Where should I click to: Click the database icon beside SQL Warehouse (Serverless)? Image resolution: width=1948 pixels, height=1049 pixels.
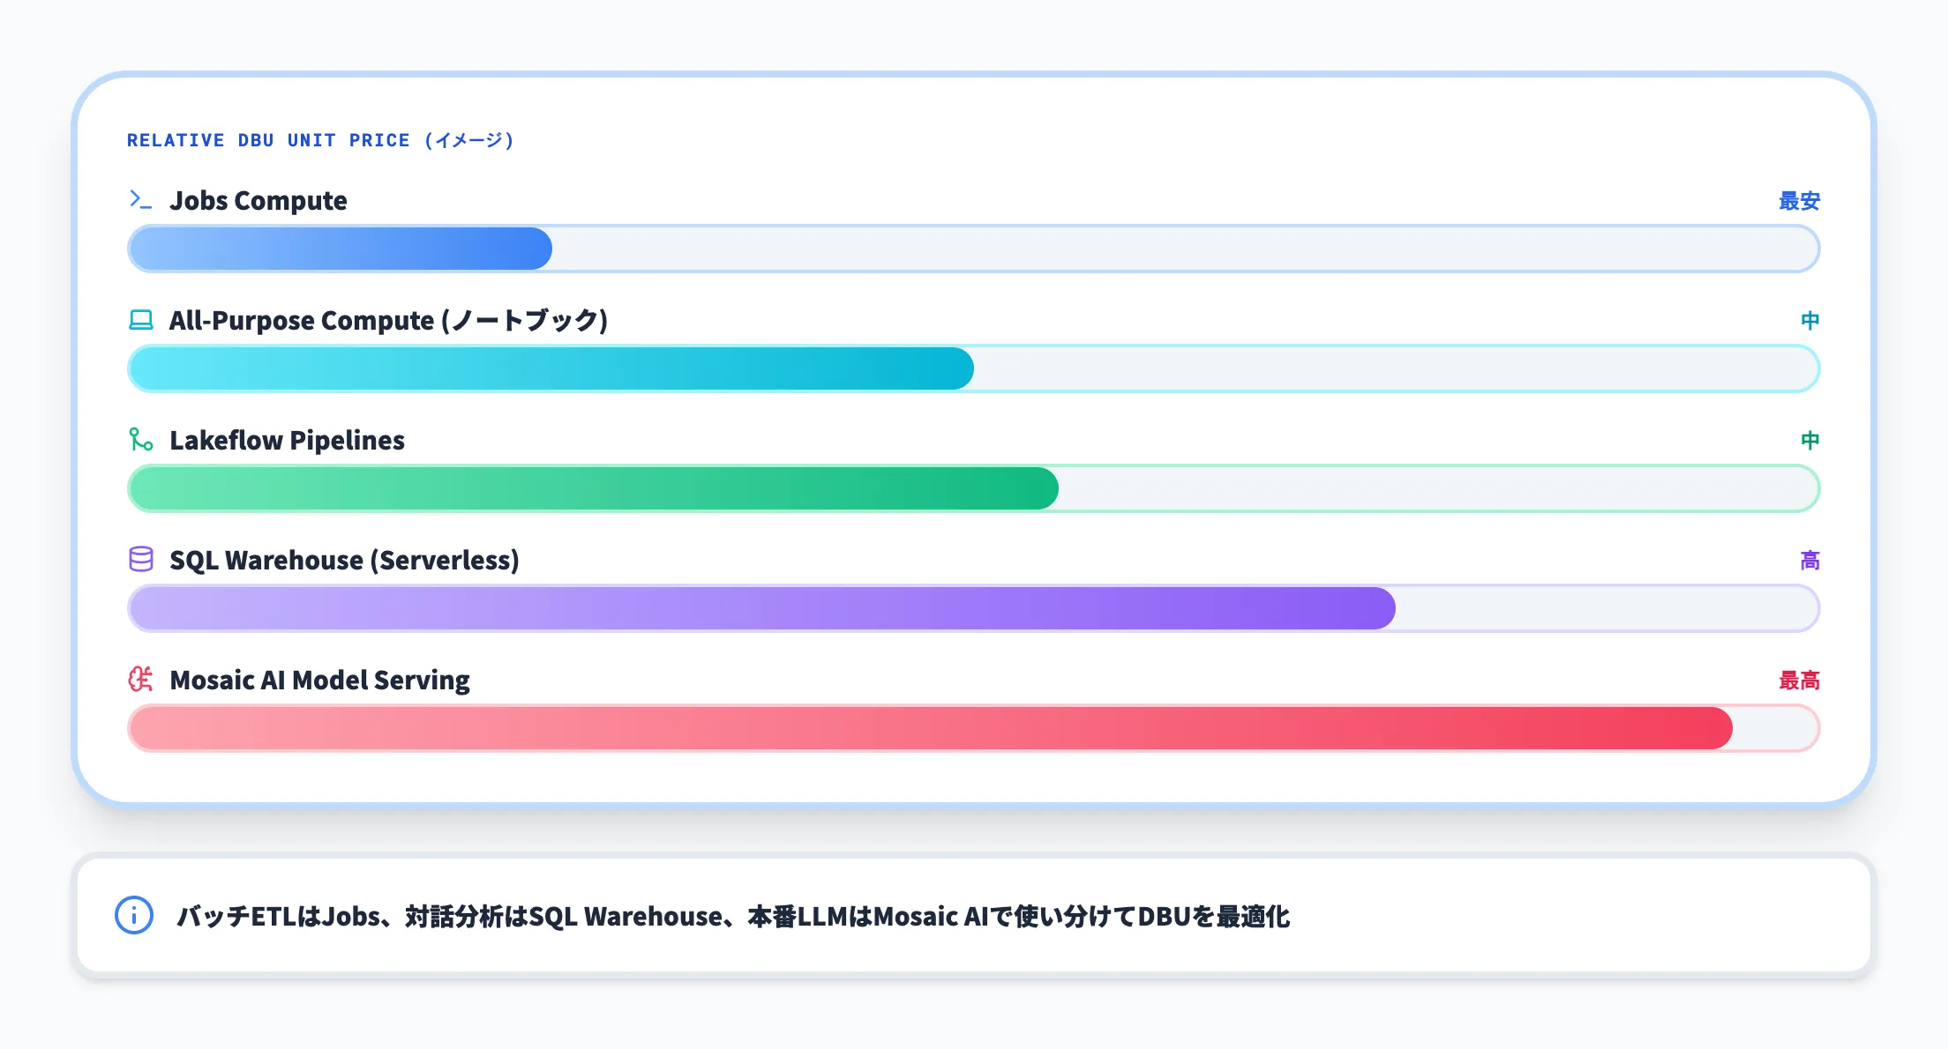[139, 560]
